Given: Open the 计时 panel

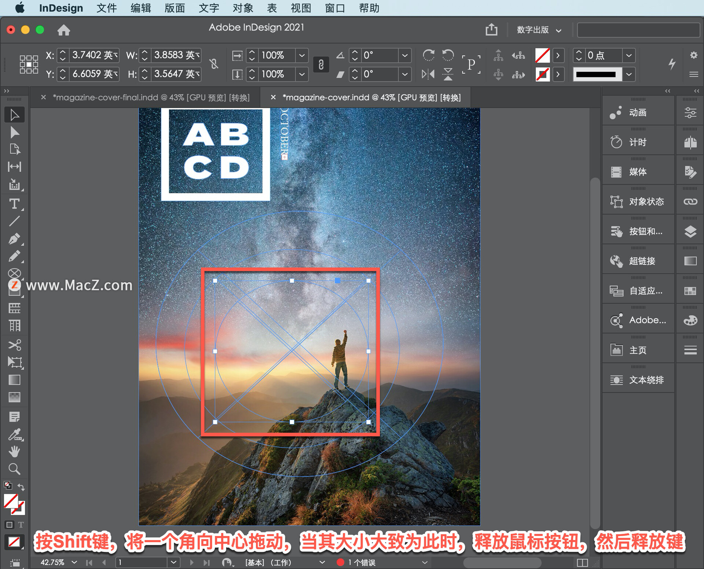Looking at the screenshot, I should (x=638, y=142).
